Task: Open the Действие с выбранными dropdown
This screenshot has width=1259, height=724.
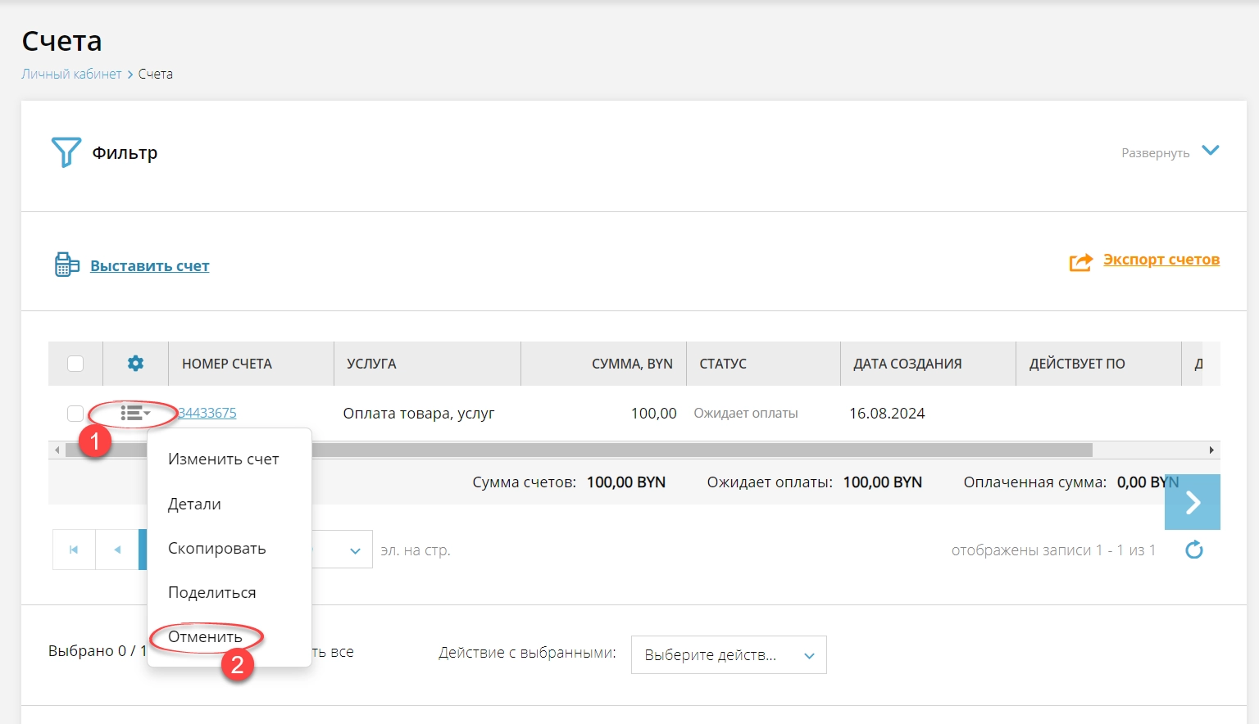Action: 729,655
